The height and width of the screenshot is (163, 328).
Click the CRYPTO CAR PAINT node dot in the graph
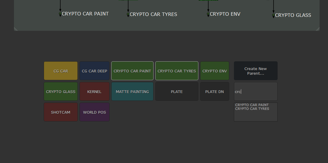coord(60,14)
